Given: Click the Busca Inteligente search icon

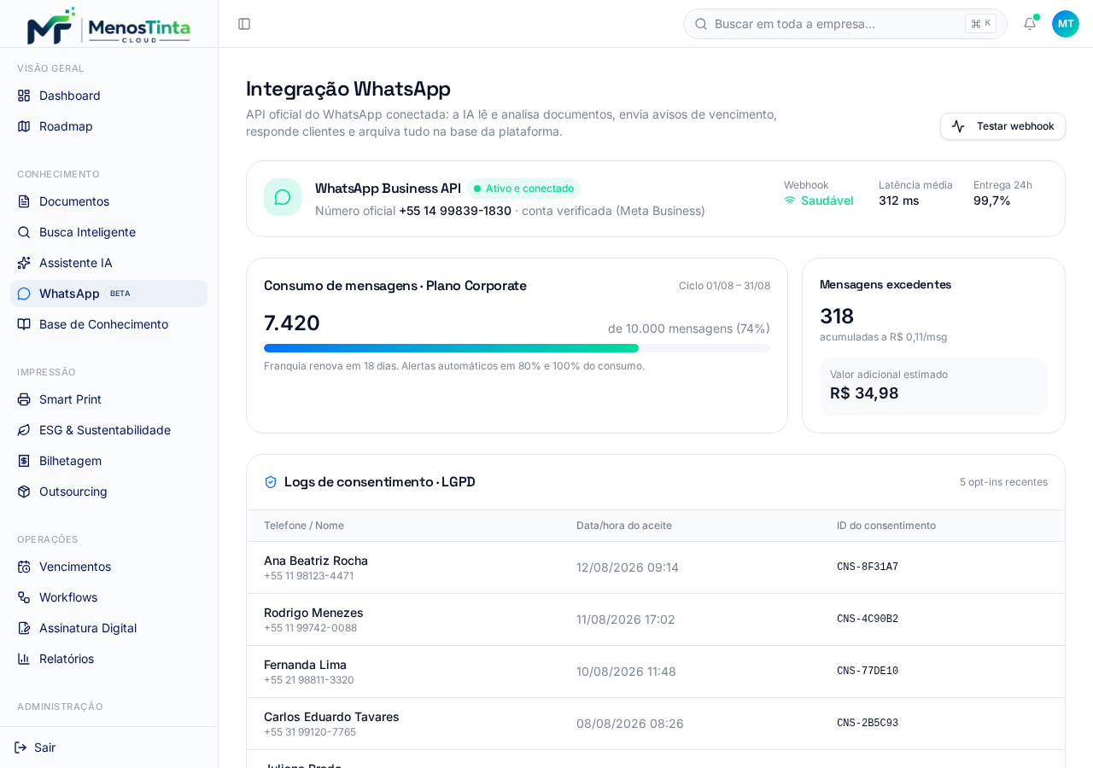Looking at the screenshot, I should click(24, 232).
